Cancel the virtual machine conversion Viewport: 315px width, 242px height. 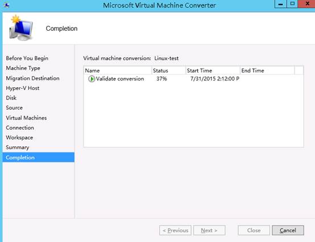(288, 231)
